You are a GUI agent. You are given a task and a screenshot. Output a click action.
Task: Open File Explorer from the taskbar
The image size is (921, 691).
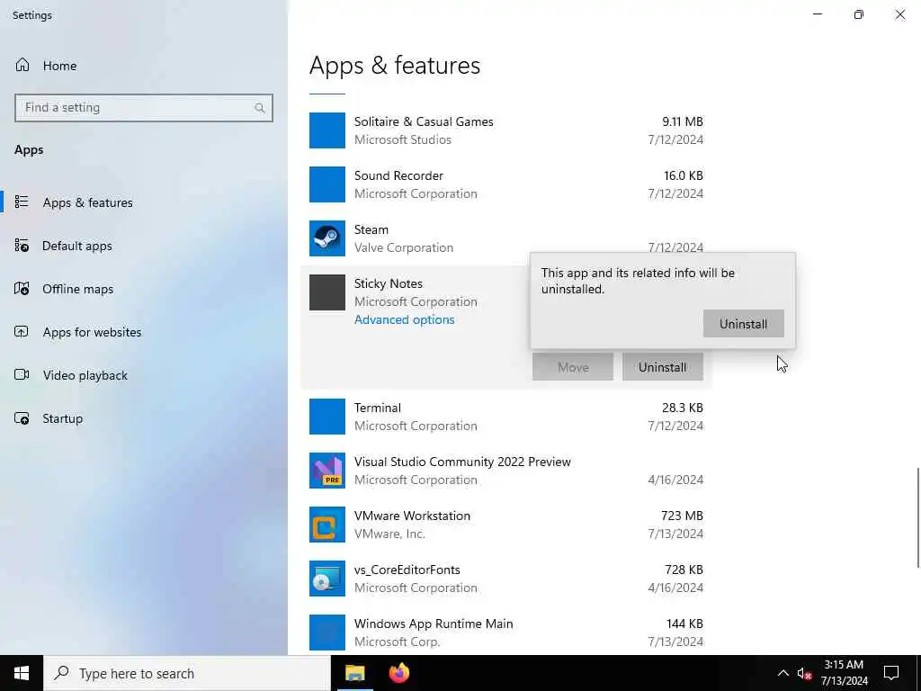pyautogui.click(x=354, y=673)
